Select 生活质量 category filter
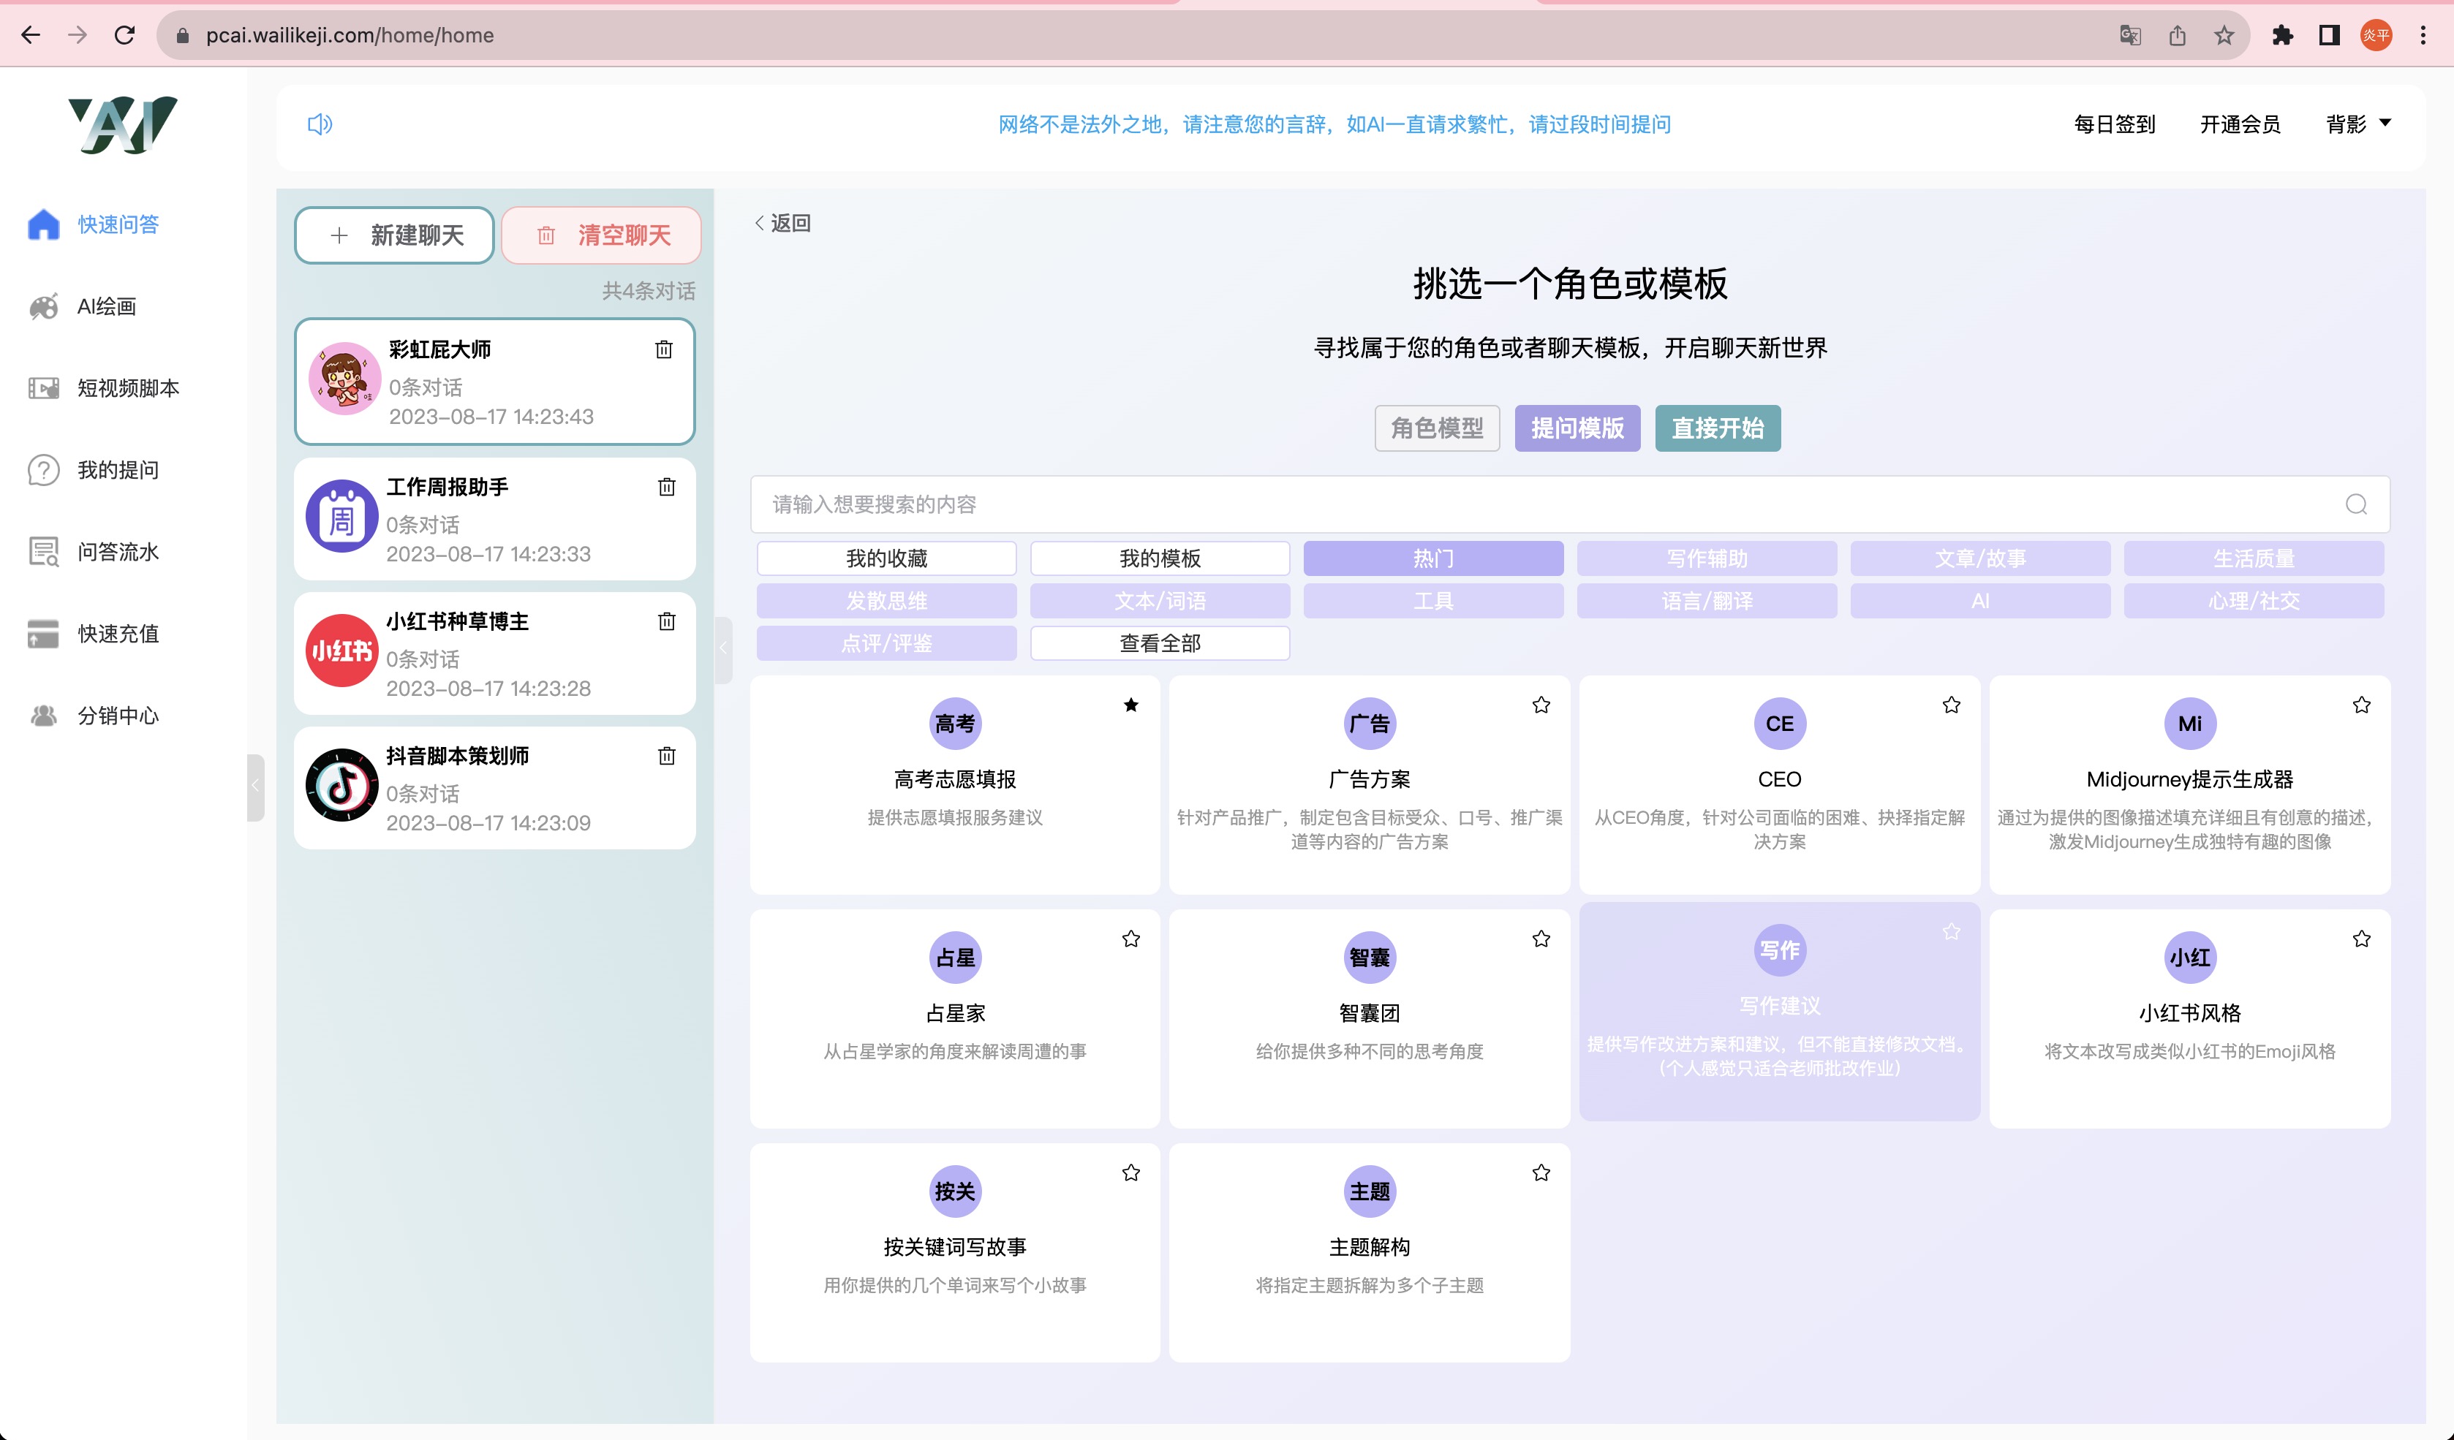 2254,559
